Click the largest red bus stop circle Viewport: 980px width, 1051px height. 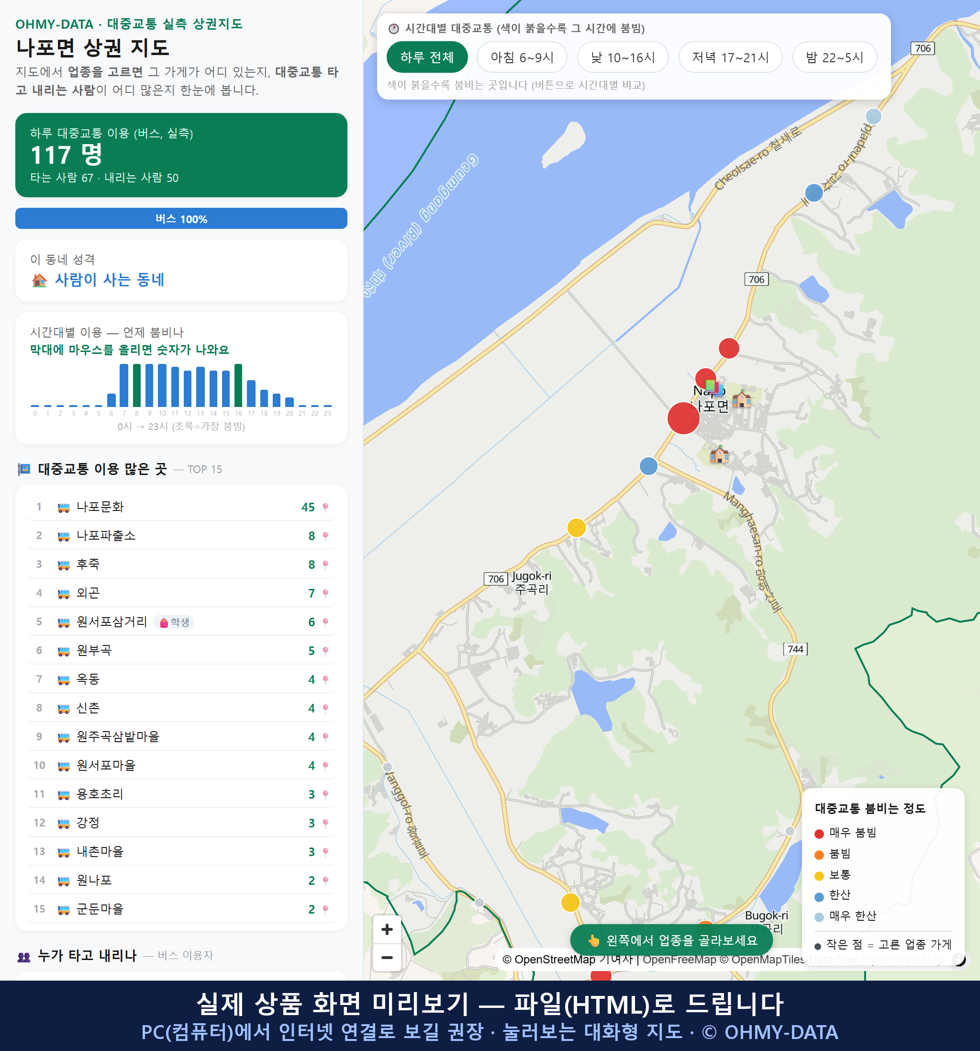pos(683,418)
